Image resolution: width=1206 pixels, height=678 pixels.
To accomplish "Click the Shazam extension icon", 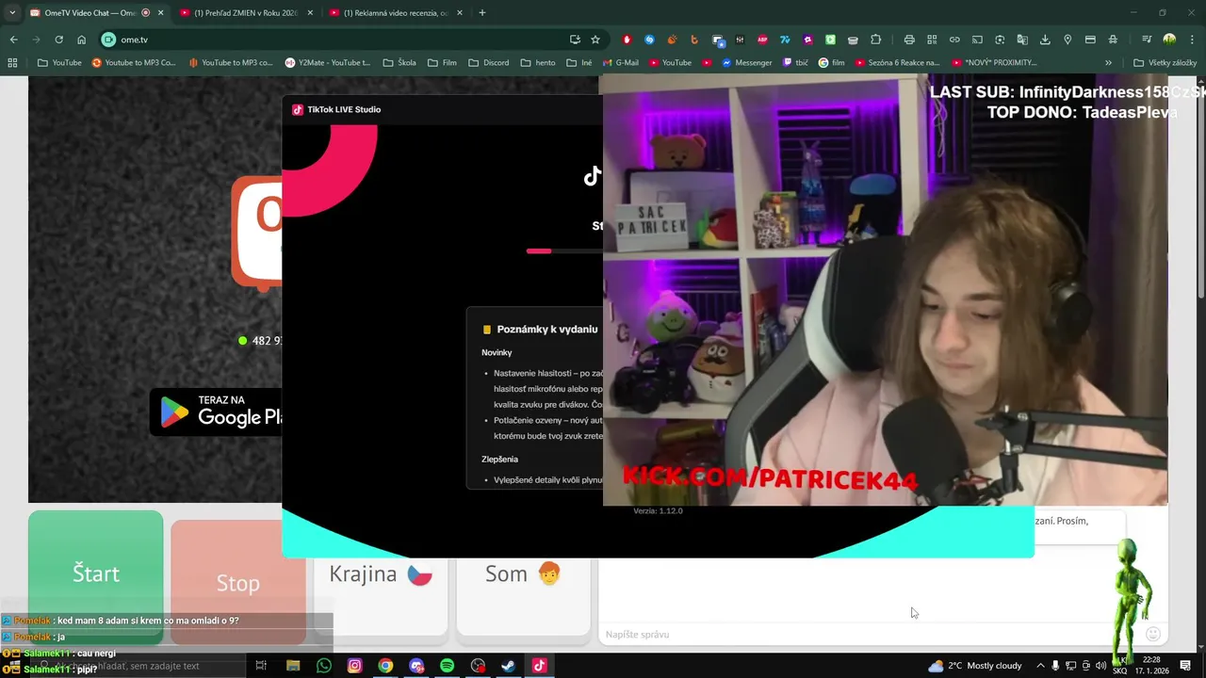I will (649, 40).
